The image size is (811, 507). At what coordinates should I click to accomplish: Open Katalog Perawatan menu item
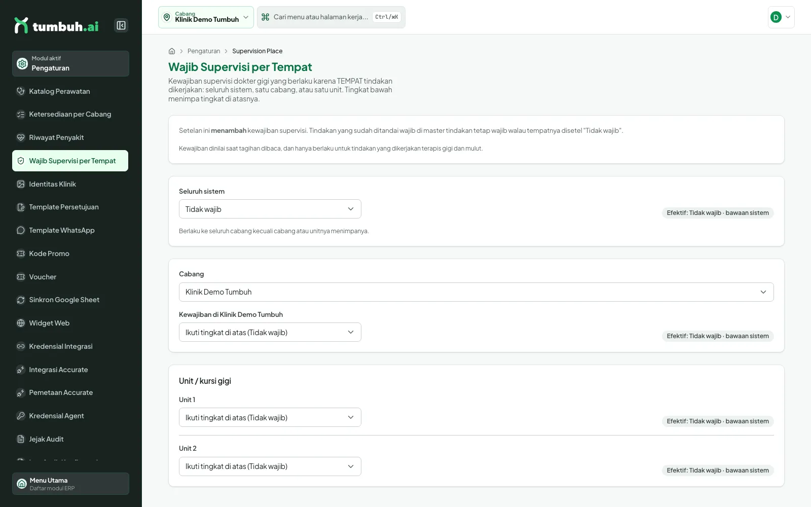70,91
